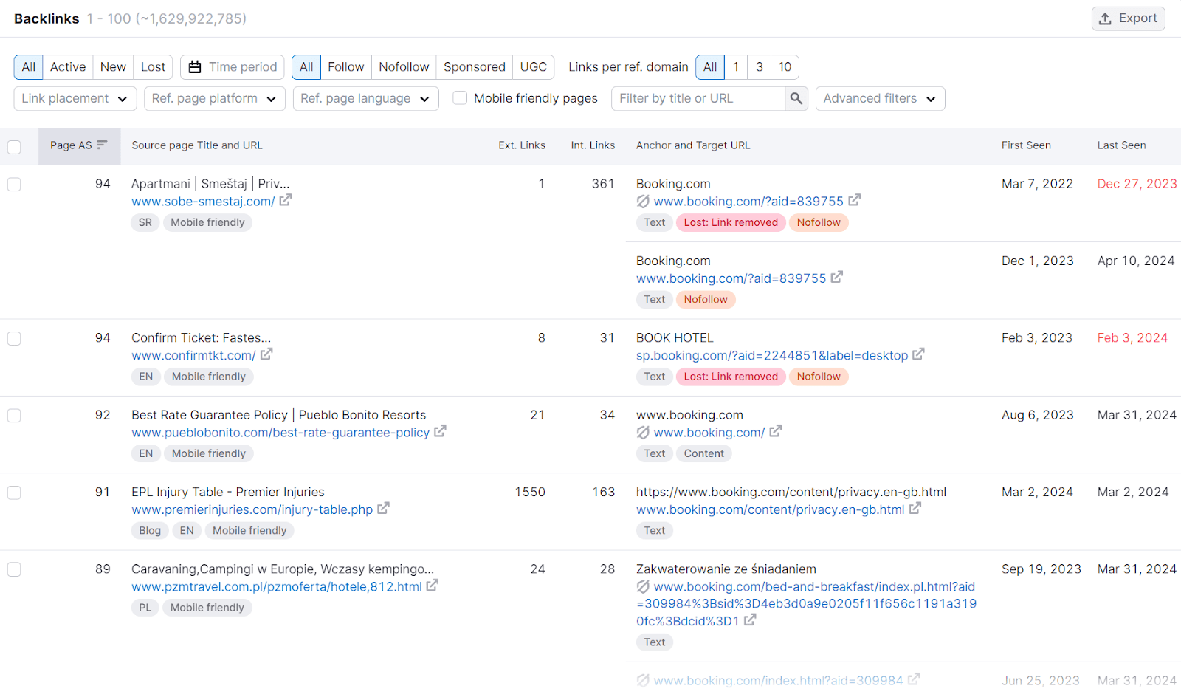The image size is (1181, 700).
Task: Click the Page AS sort icon
Action: pos(102,145)
